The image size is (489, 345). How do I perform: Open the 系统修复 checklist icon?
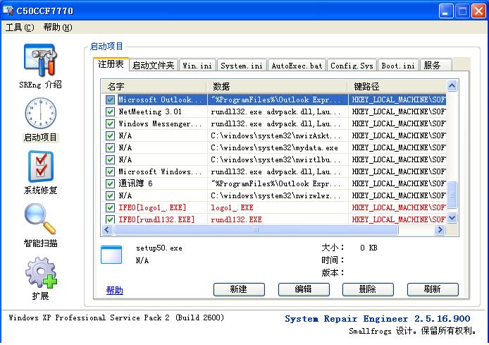(x=41, y=167)
